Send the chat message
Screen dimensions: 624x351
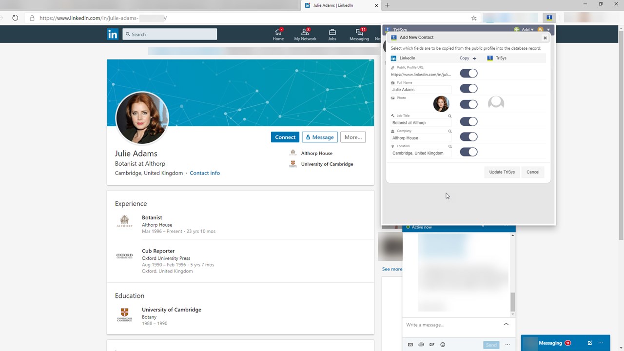click(491, 345)
